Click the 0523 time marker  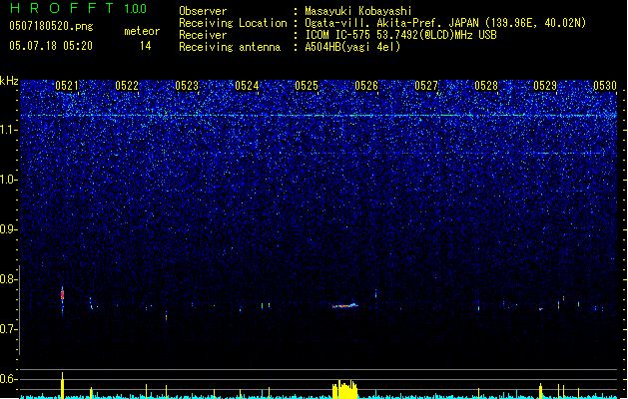pyautogui.click(x=187, y=86)
